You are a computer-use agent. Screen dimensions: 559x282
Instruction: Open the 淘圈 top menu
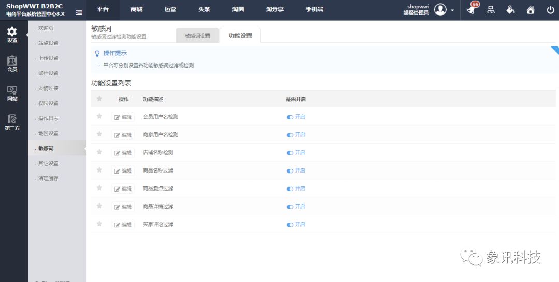pos(238,10)
